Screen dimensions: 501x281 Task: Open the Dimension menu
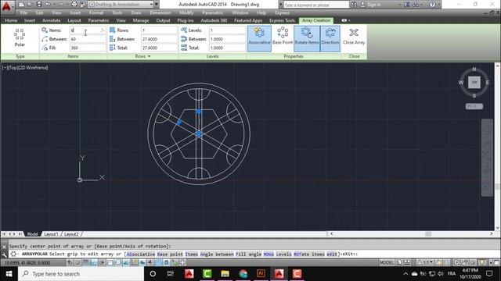pos(160,12)
